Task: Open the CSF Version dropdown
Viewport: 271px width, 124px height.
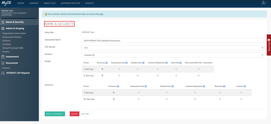Action: (x=173, y=48)
